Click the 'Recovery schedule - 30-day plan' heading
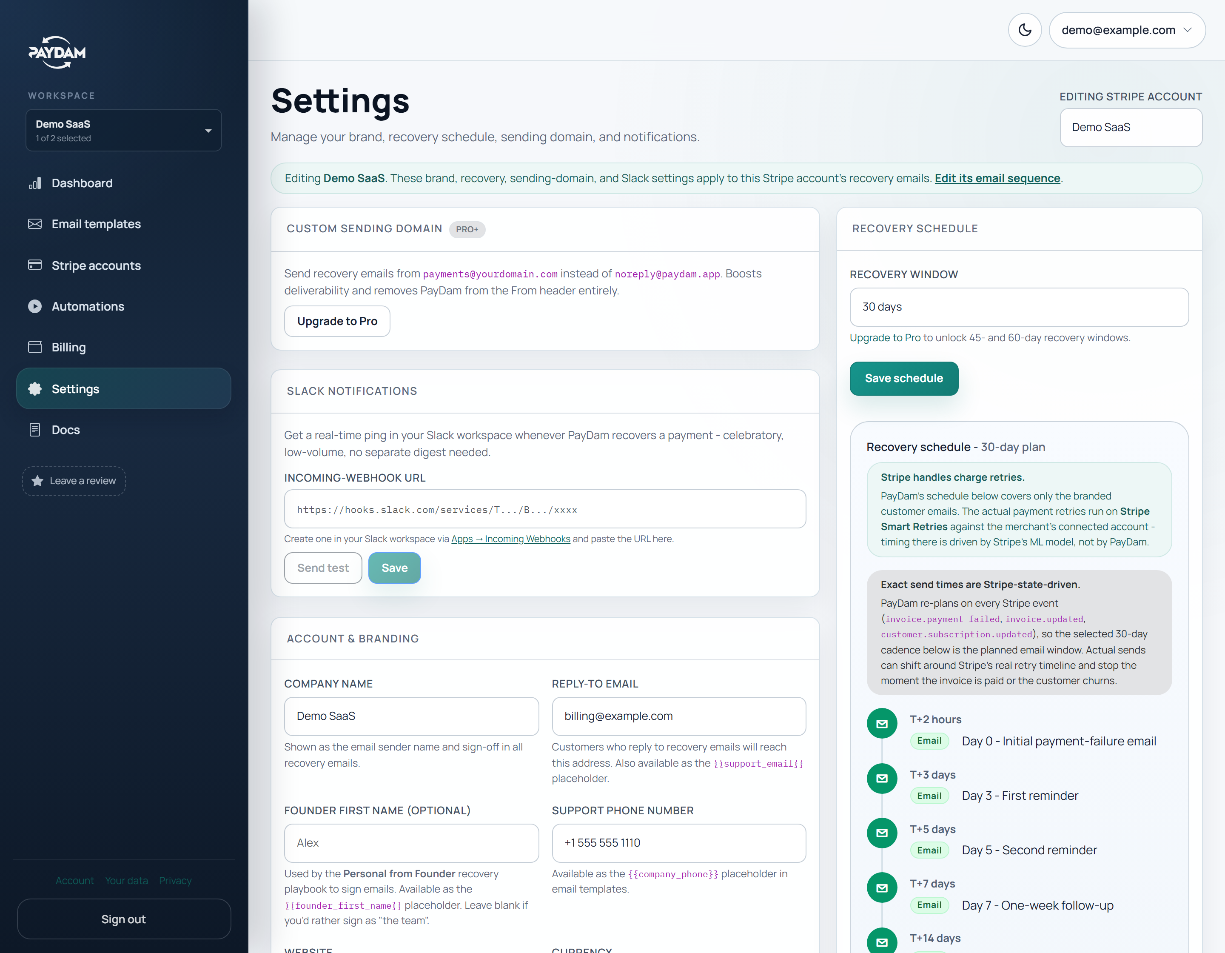Screen dimensions: 1225x953 (x=955, y=447)
